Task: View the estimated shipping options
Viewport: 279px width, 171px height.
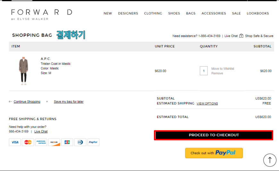Action: tap(207, 104)
